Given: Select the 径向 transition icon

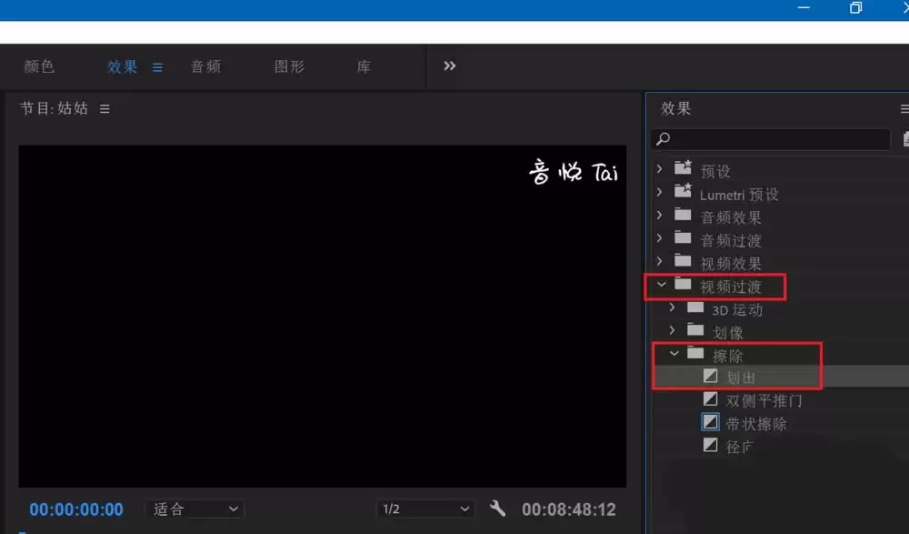Looking at the screenshot, I should click(x=711, y=445).
